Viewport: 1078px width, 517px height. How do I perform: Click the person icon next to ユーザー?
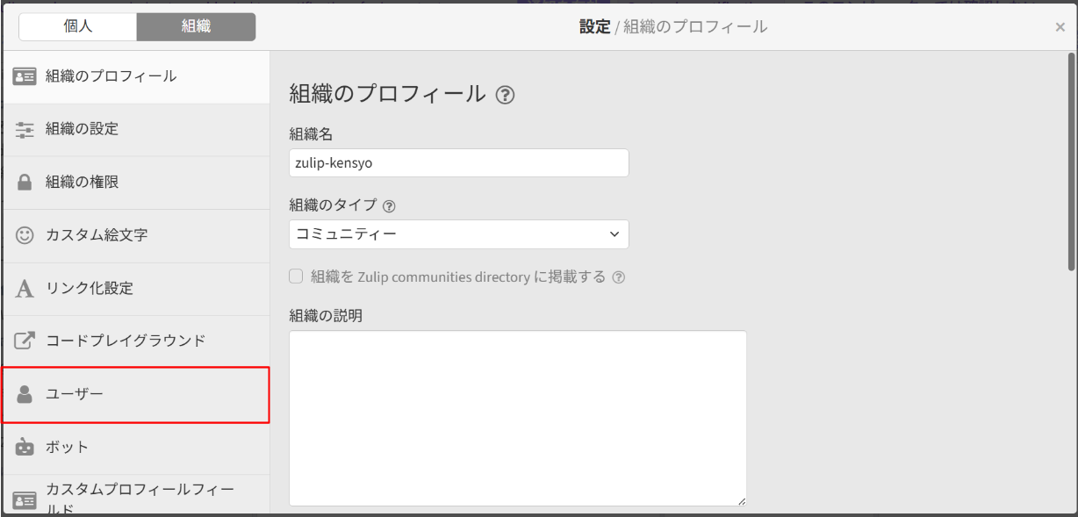26,394
